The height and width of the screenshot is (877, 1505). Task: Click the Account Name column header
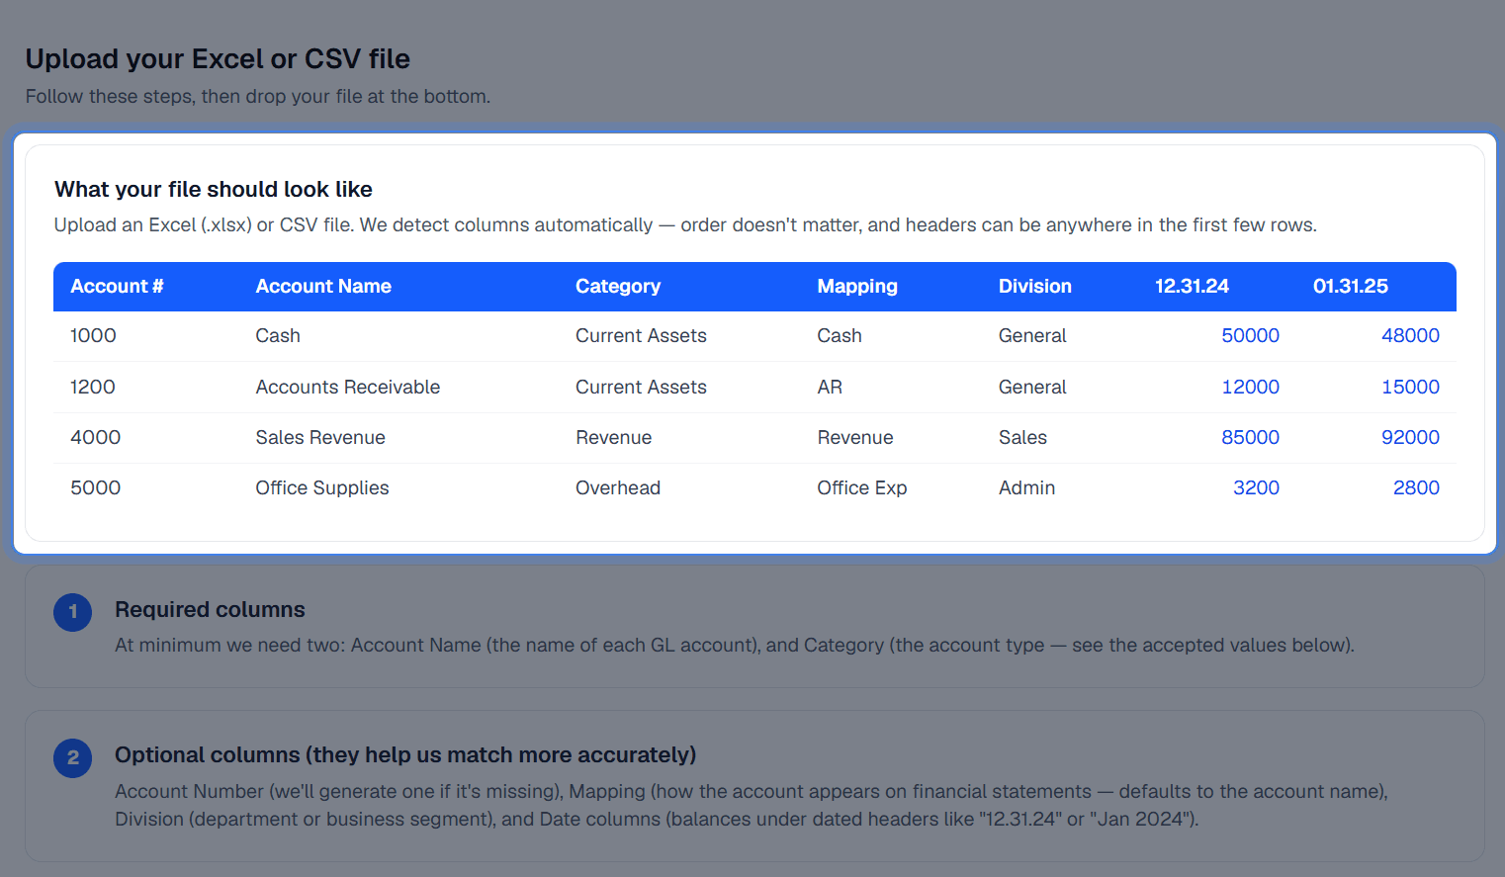pyautogui.click(x=323, y=287)
